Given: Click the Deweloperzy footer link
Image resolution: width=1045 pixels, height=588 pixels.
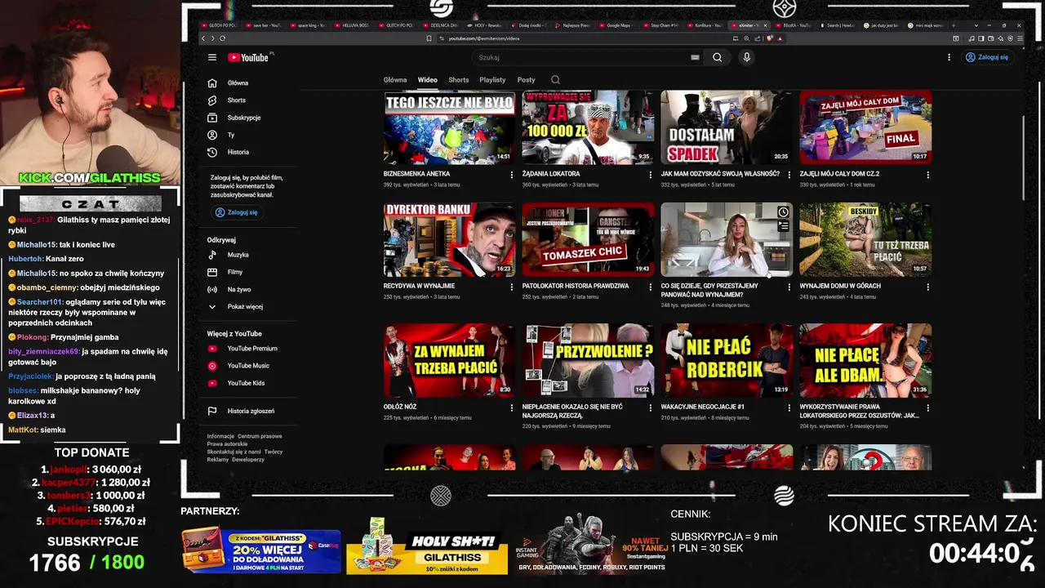Looking at the screenshot, I should [248, 460].
